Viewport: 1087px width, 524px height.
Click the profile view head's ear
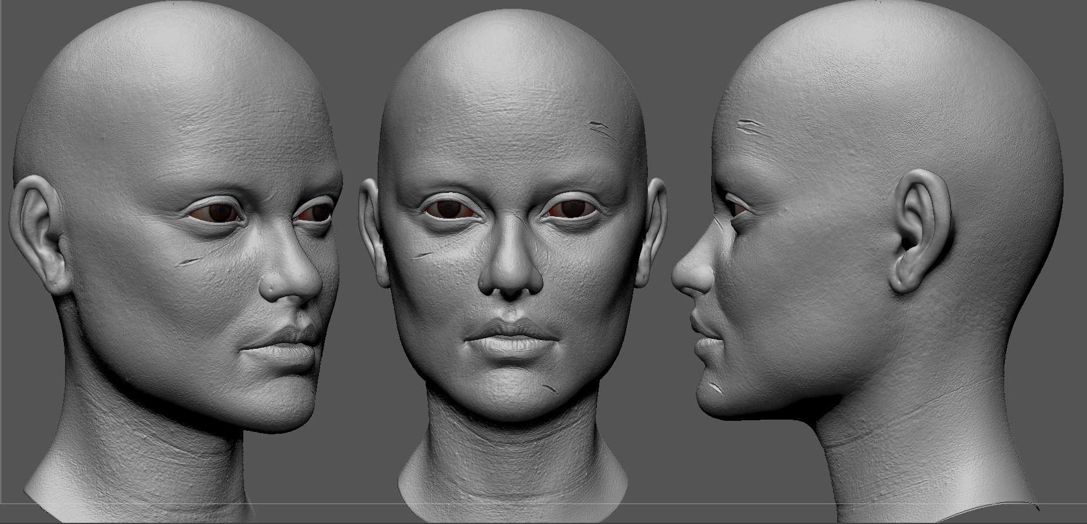[919, 230]
